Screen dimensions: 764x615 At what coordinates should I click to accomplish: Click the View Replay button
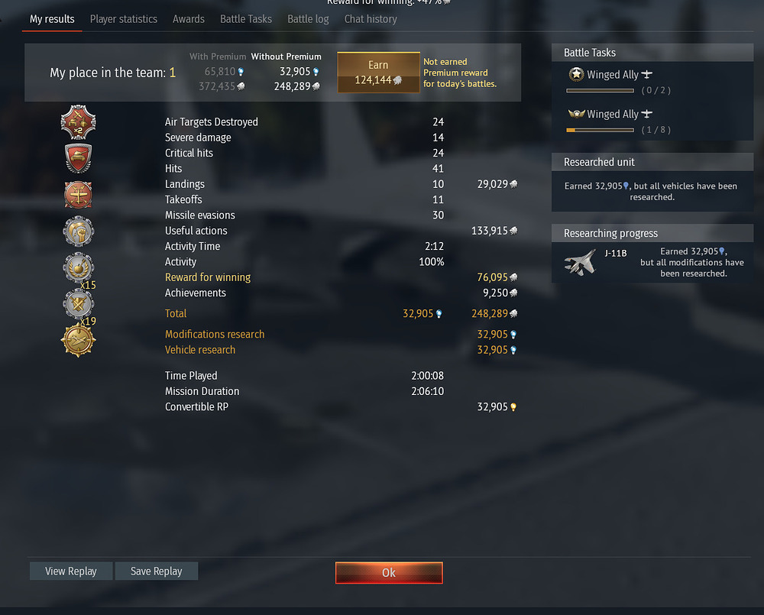tap(71, 571)
